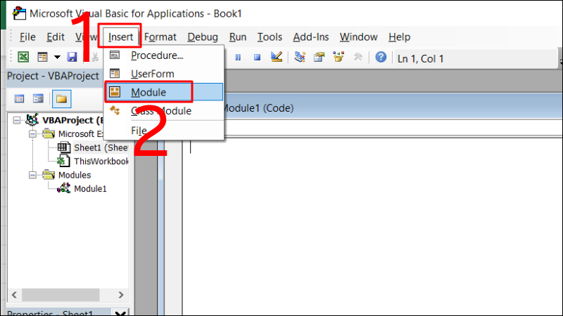
Task: Click the View Microsoft Excel toolbar icon
Action: tap(23, 57)
